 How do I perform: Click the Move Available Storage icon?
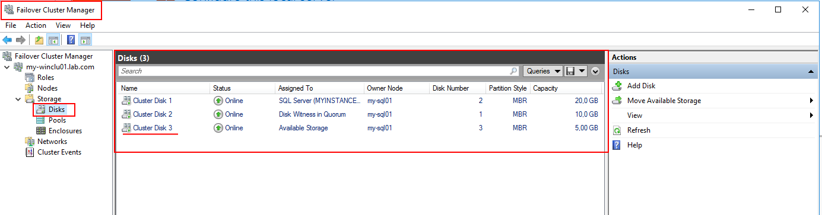click(x=617, y=101)
